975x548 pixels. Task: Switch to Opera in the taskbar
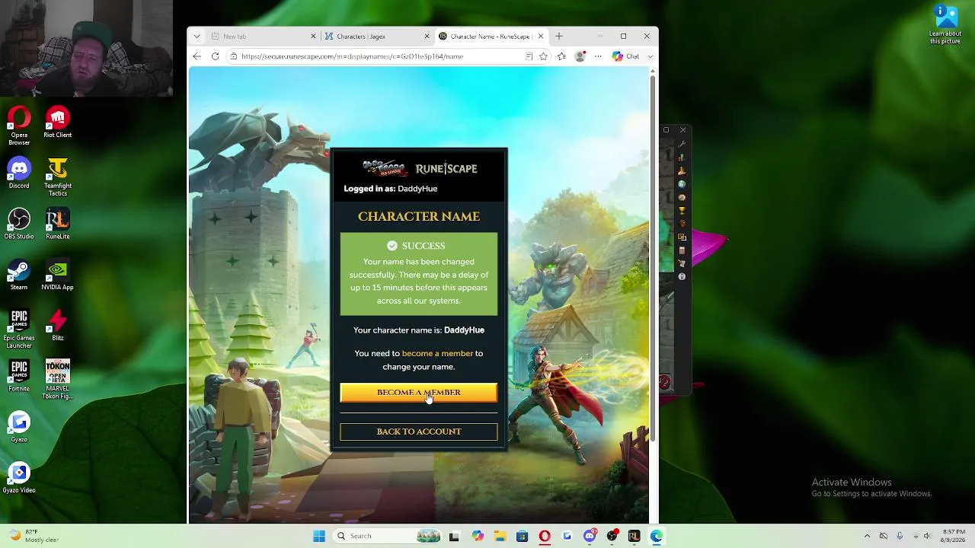tap(545, 536)
